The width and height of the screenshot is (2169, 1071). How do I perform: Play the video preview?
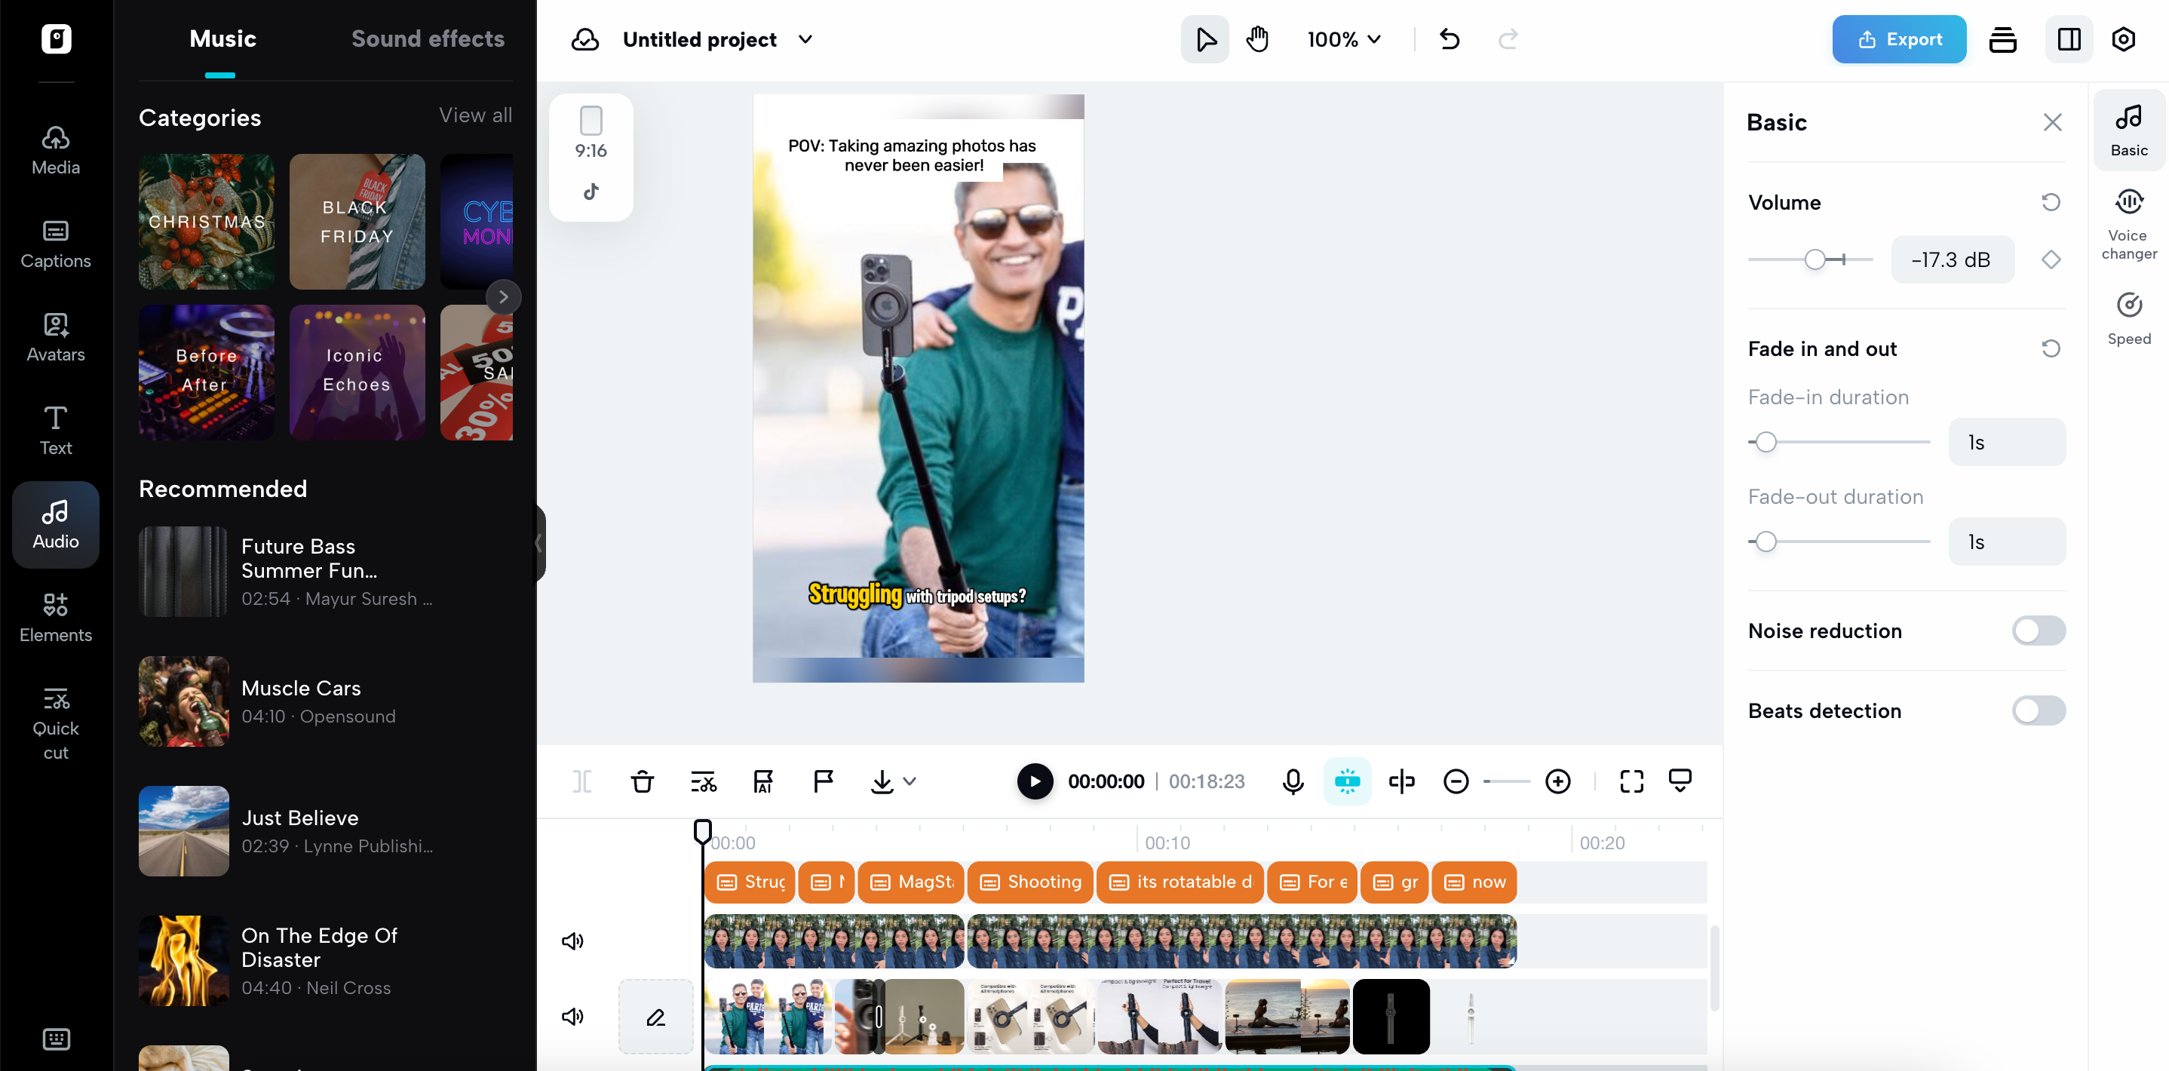pos(1035,781)
